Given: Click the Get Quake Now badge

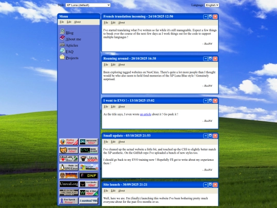Looking at the screenshot, I should pyautogui.click(x=89, y=184).
